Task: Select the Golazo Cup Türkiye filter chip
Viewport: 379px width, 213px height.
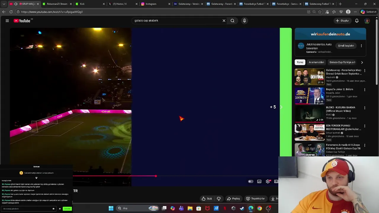Action: coord(342,62)
